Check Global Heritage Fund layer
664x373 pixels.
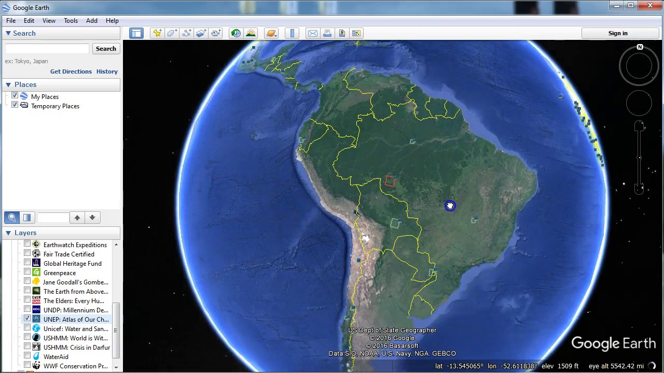click(27, 263)
